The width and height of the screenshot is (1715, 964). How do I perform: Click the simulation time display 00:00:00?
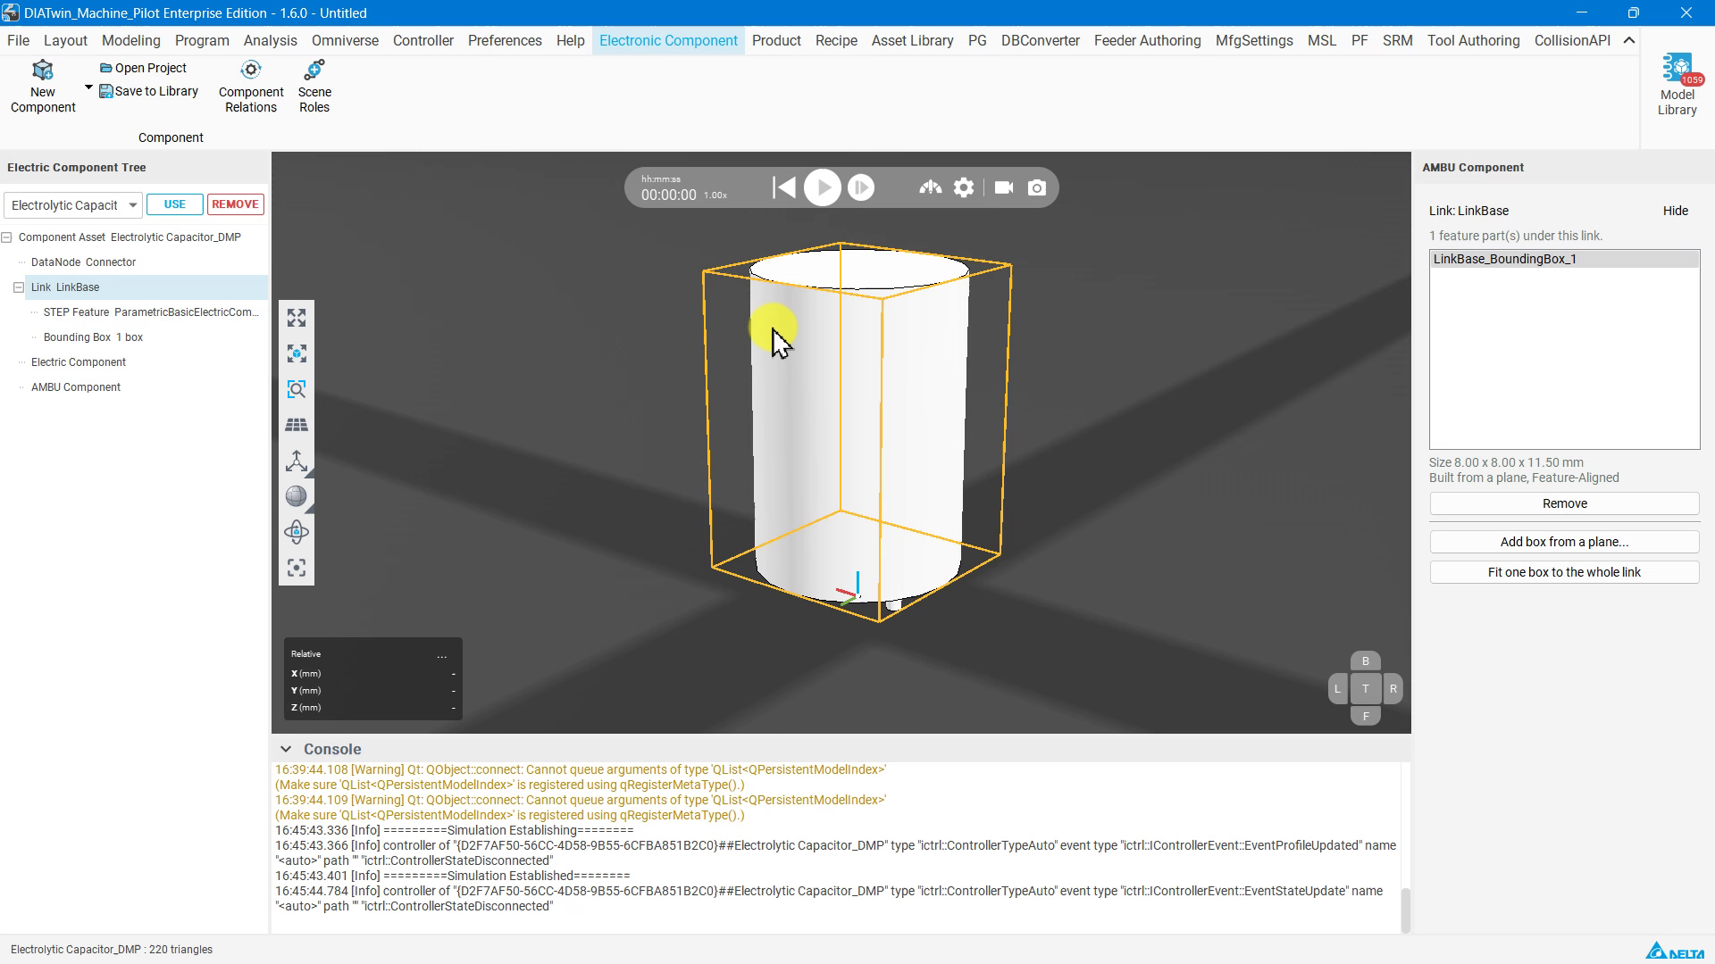tap(668, 195)
